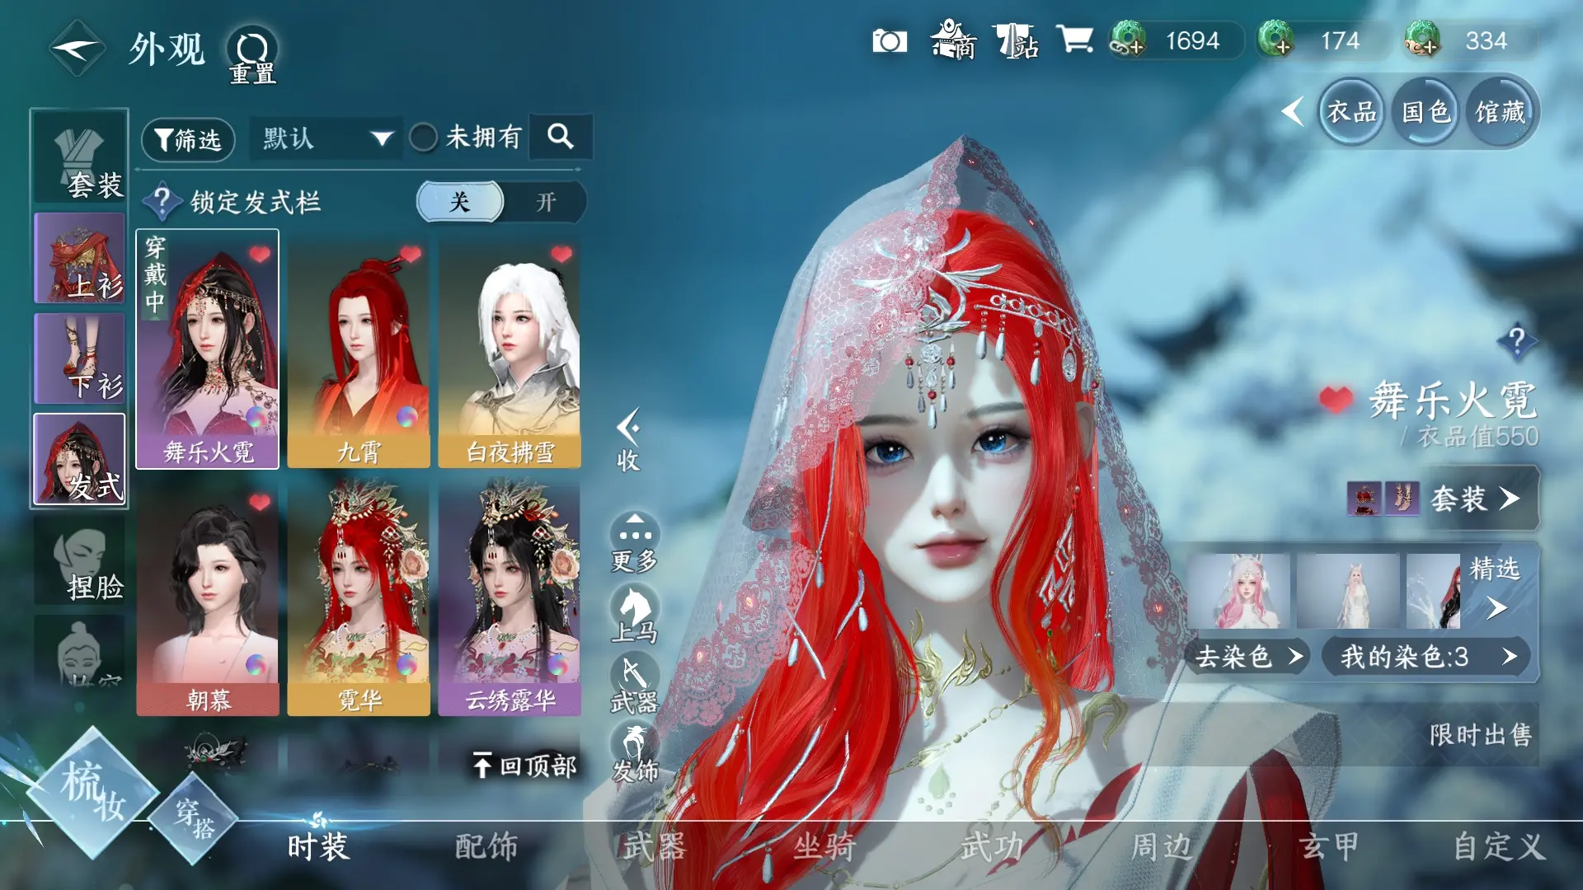This screenshot has height=890, width=1583.
Task: Switch hairstyle lock to 关
Action: pyautogui.click(x=460, y=202)
